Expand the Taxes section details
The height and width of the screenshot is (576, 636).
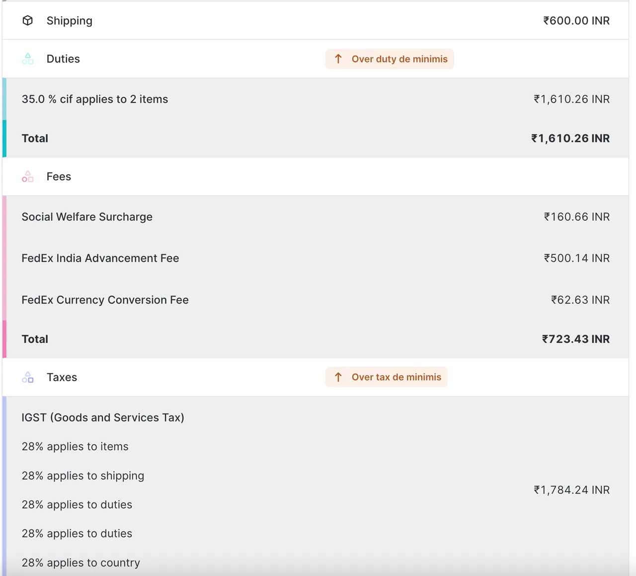pyautogui.click(x=62, y=377)
